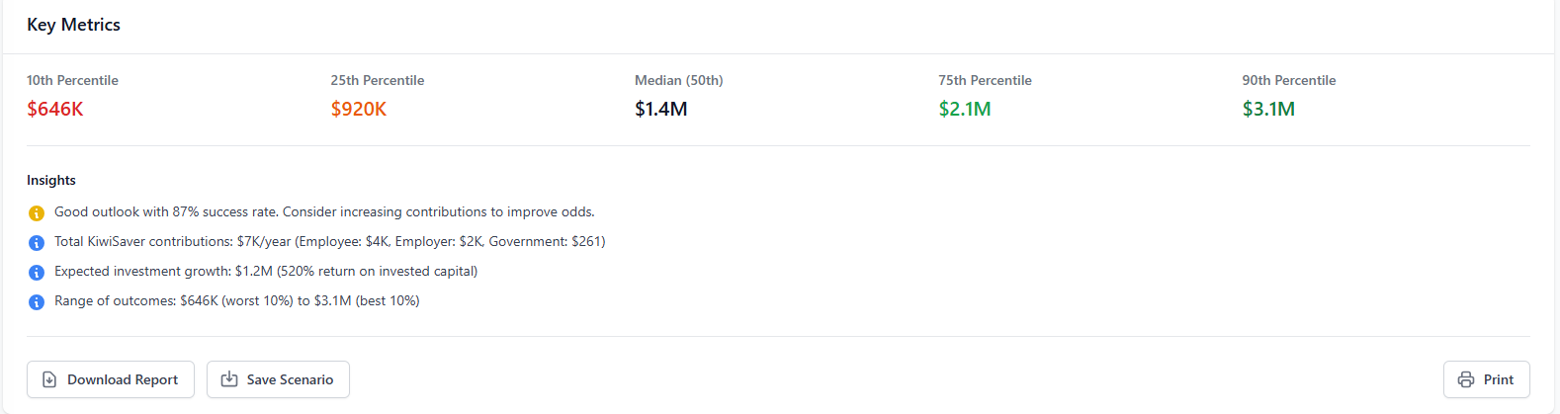Click the download file icon
The width and height of the screenshot is (1560, 414).
(49, 379)
